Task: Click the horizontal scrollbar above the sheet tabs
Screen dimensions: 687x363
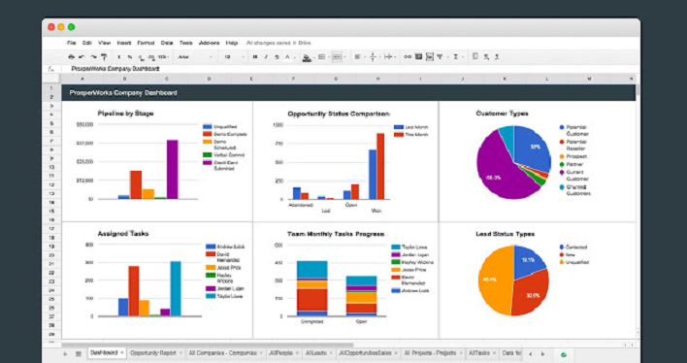Action: point(208,345)
